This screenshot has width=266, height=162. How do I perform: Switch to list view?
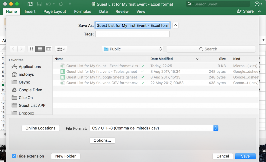click(x=40, y=49)
